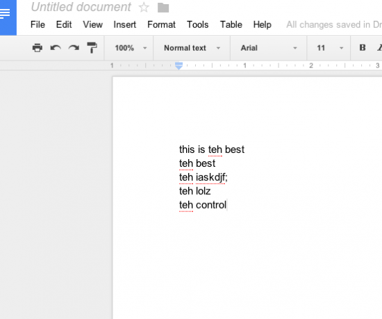
Task: Click the Untitled document title
Action: [81, 7]
